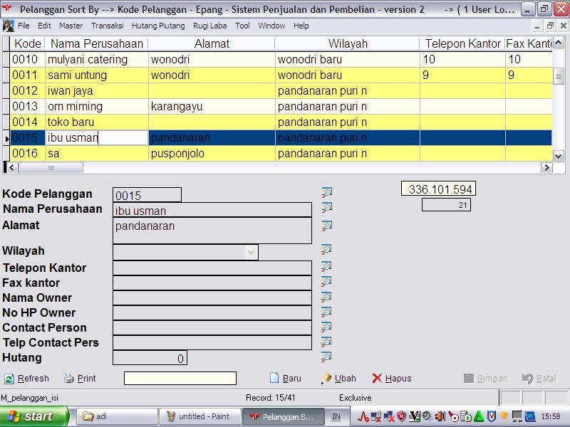Screen dimensions: 570x427
Task: Open the Rugi Laba menu
Action: point(210,26)
